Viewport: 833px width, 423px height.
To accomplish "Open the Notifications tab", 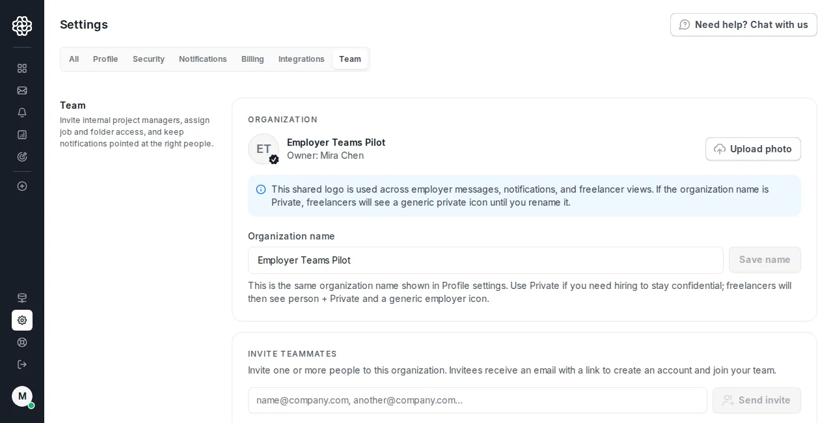I will (x=203, y=59).
